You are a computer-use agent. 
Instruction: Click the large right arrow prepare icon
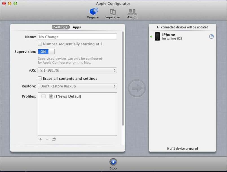point(137,89)
